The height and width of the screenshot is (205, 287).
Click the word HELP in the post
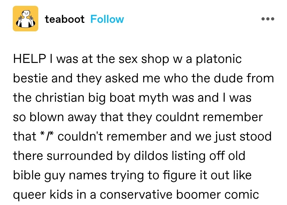point(28,59)
